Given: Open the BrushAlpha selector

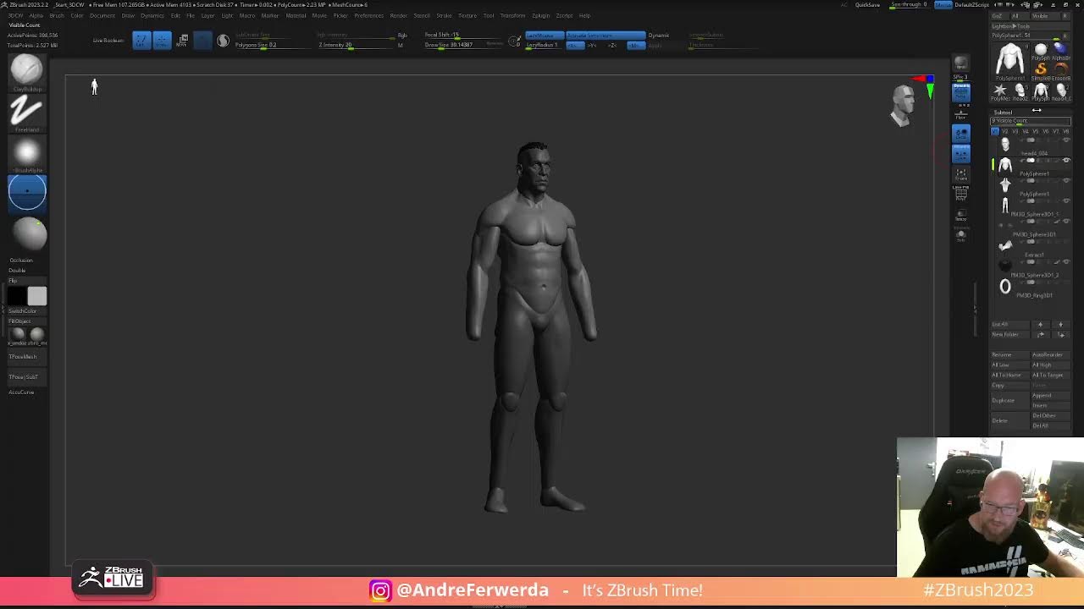Looking at the screenshot, I should (x=26, y=152).
